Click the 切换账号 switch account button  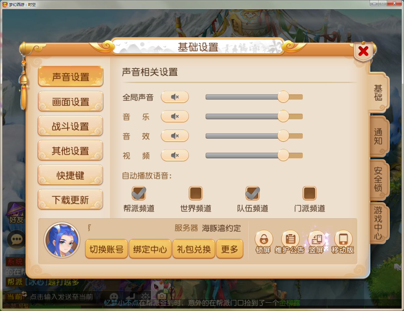click(107, 249)
